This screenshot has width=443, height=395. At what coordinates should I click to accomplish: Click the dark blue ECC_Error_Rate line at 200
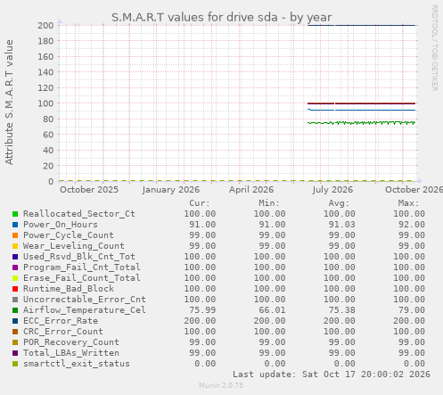[361, 26]
